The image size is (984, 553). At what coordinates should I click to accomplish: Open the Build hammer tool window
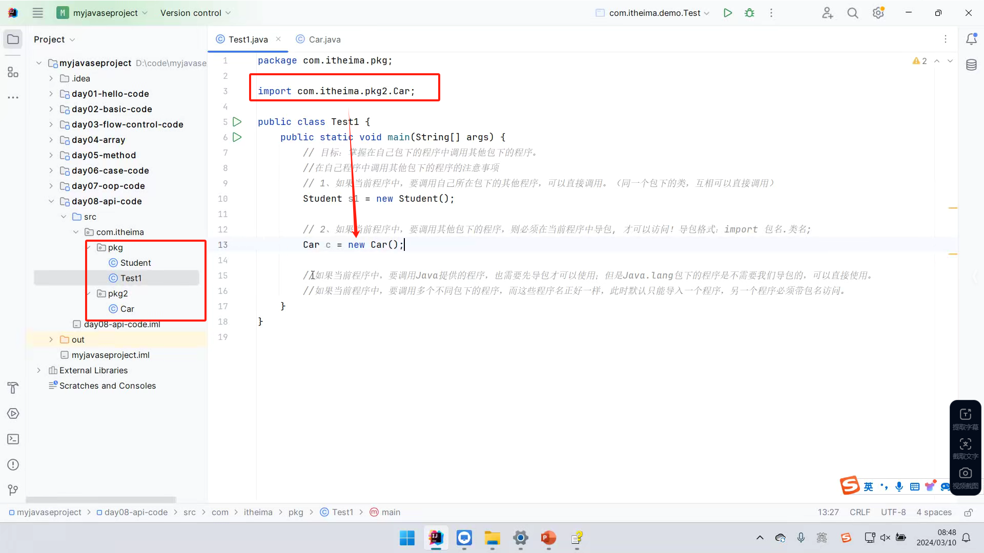pyautogui.click(x=13, y=388)
